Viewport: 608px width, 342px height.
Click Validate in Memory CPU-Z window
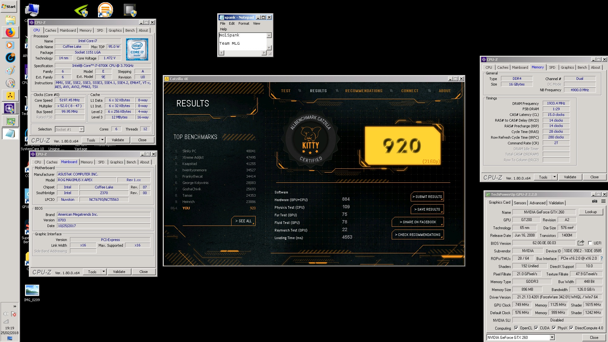[570, 177]
